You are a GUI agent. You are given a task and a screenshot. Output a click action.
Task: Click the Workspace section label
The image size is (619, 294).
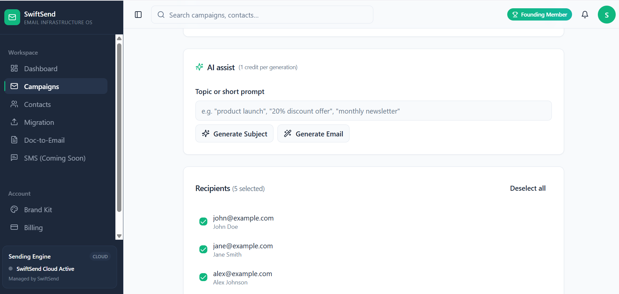pyautogui.click(x=23, y=53)
